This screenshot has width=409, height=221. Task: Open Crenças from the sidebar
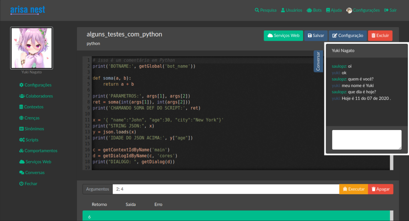point(31,118)
